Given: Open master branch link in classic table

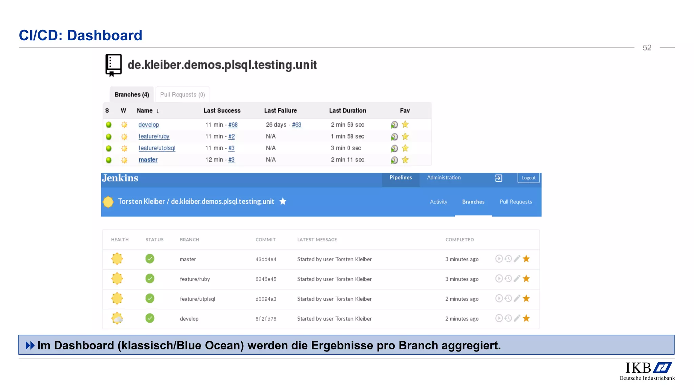Looking at the screenshot, I should pos(148,159).
